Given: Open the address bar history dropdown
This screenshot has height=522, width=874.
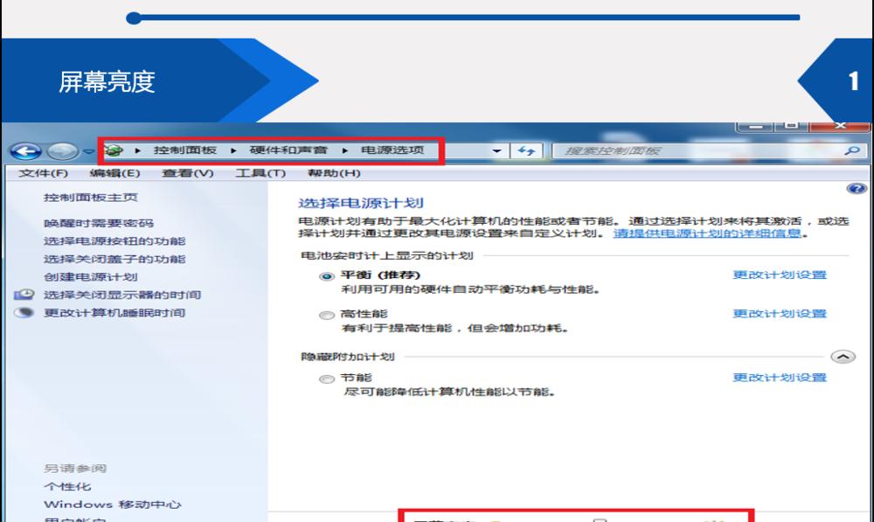Looking at the screenshot, I should (x=496, y=151).
